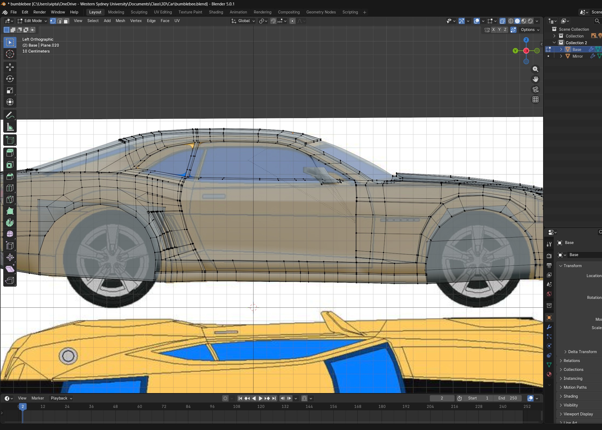
Task: Switch to solid viewport shading
Action: 517,21
